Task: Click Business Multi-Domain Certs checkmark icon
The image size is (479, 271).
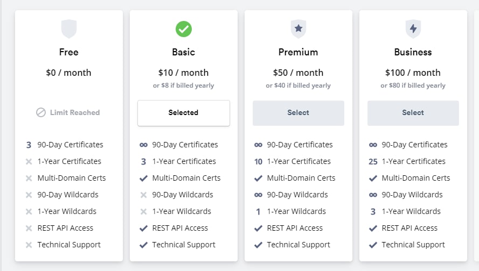Action: click(x=373, y=178)
